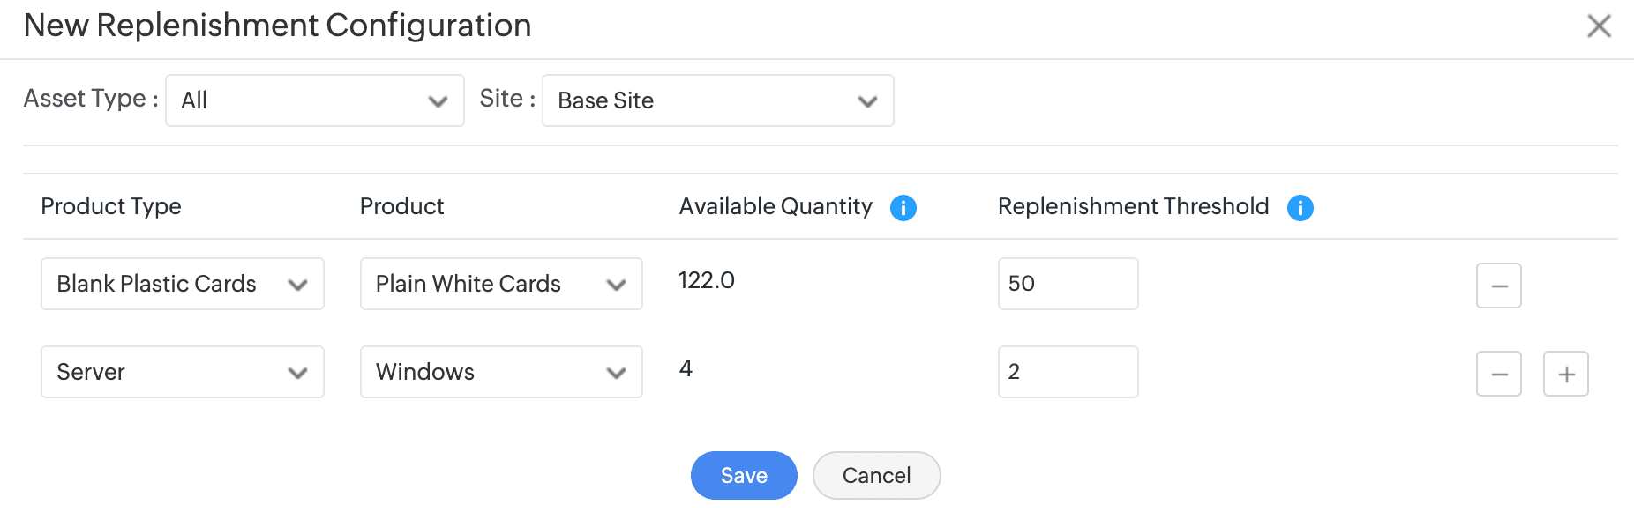Show the Available Quantity info tooltip

(x=903, y=208)
